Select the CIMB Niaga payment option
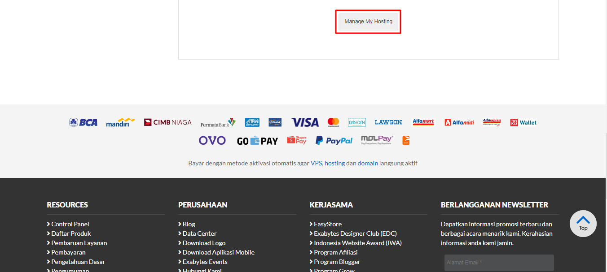 point(167,122)
